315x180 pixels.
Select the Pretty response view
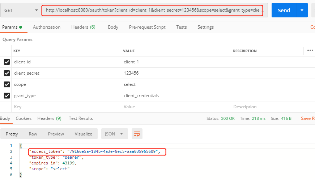pos(12,134)
